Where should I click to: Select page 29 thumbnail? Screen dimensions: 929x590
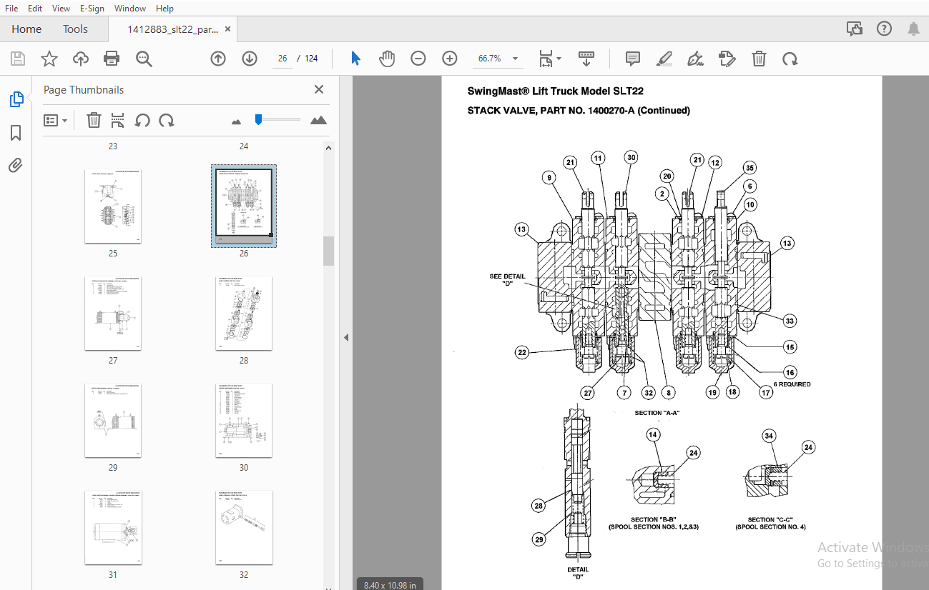pos(113,421)
